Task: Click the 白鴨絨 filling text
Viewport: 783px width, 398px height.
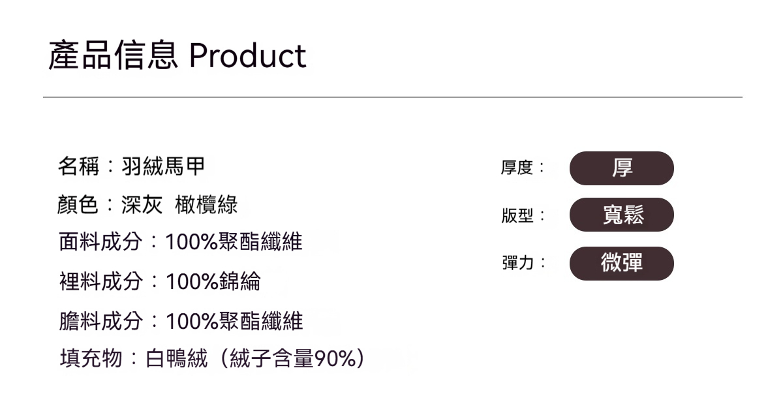Action: [176, 358]
